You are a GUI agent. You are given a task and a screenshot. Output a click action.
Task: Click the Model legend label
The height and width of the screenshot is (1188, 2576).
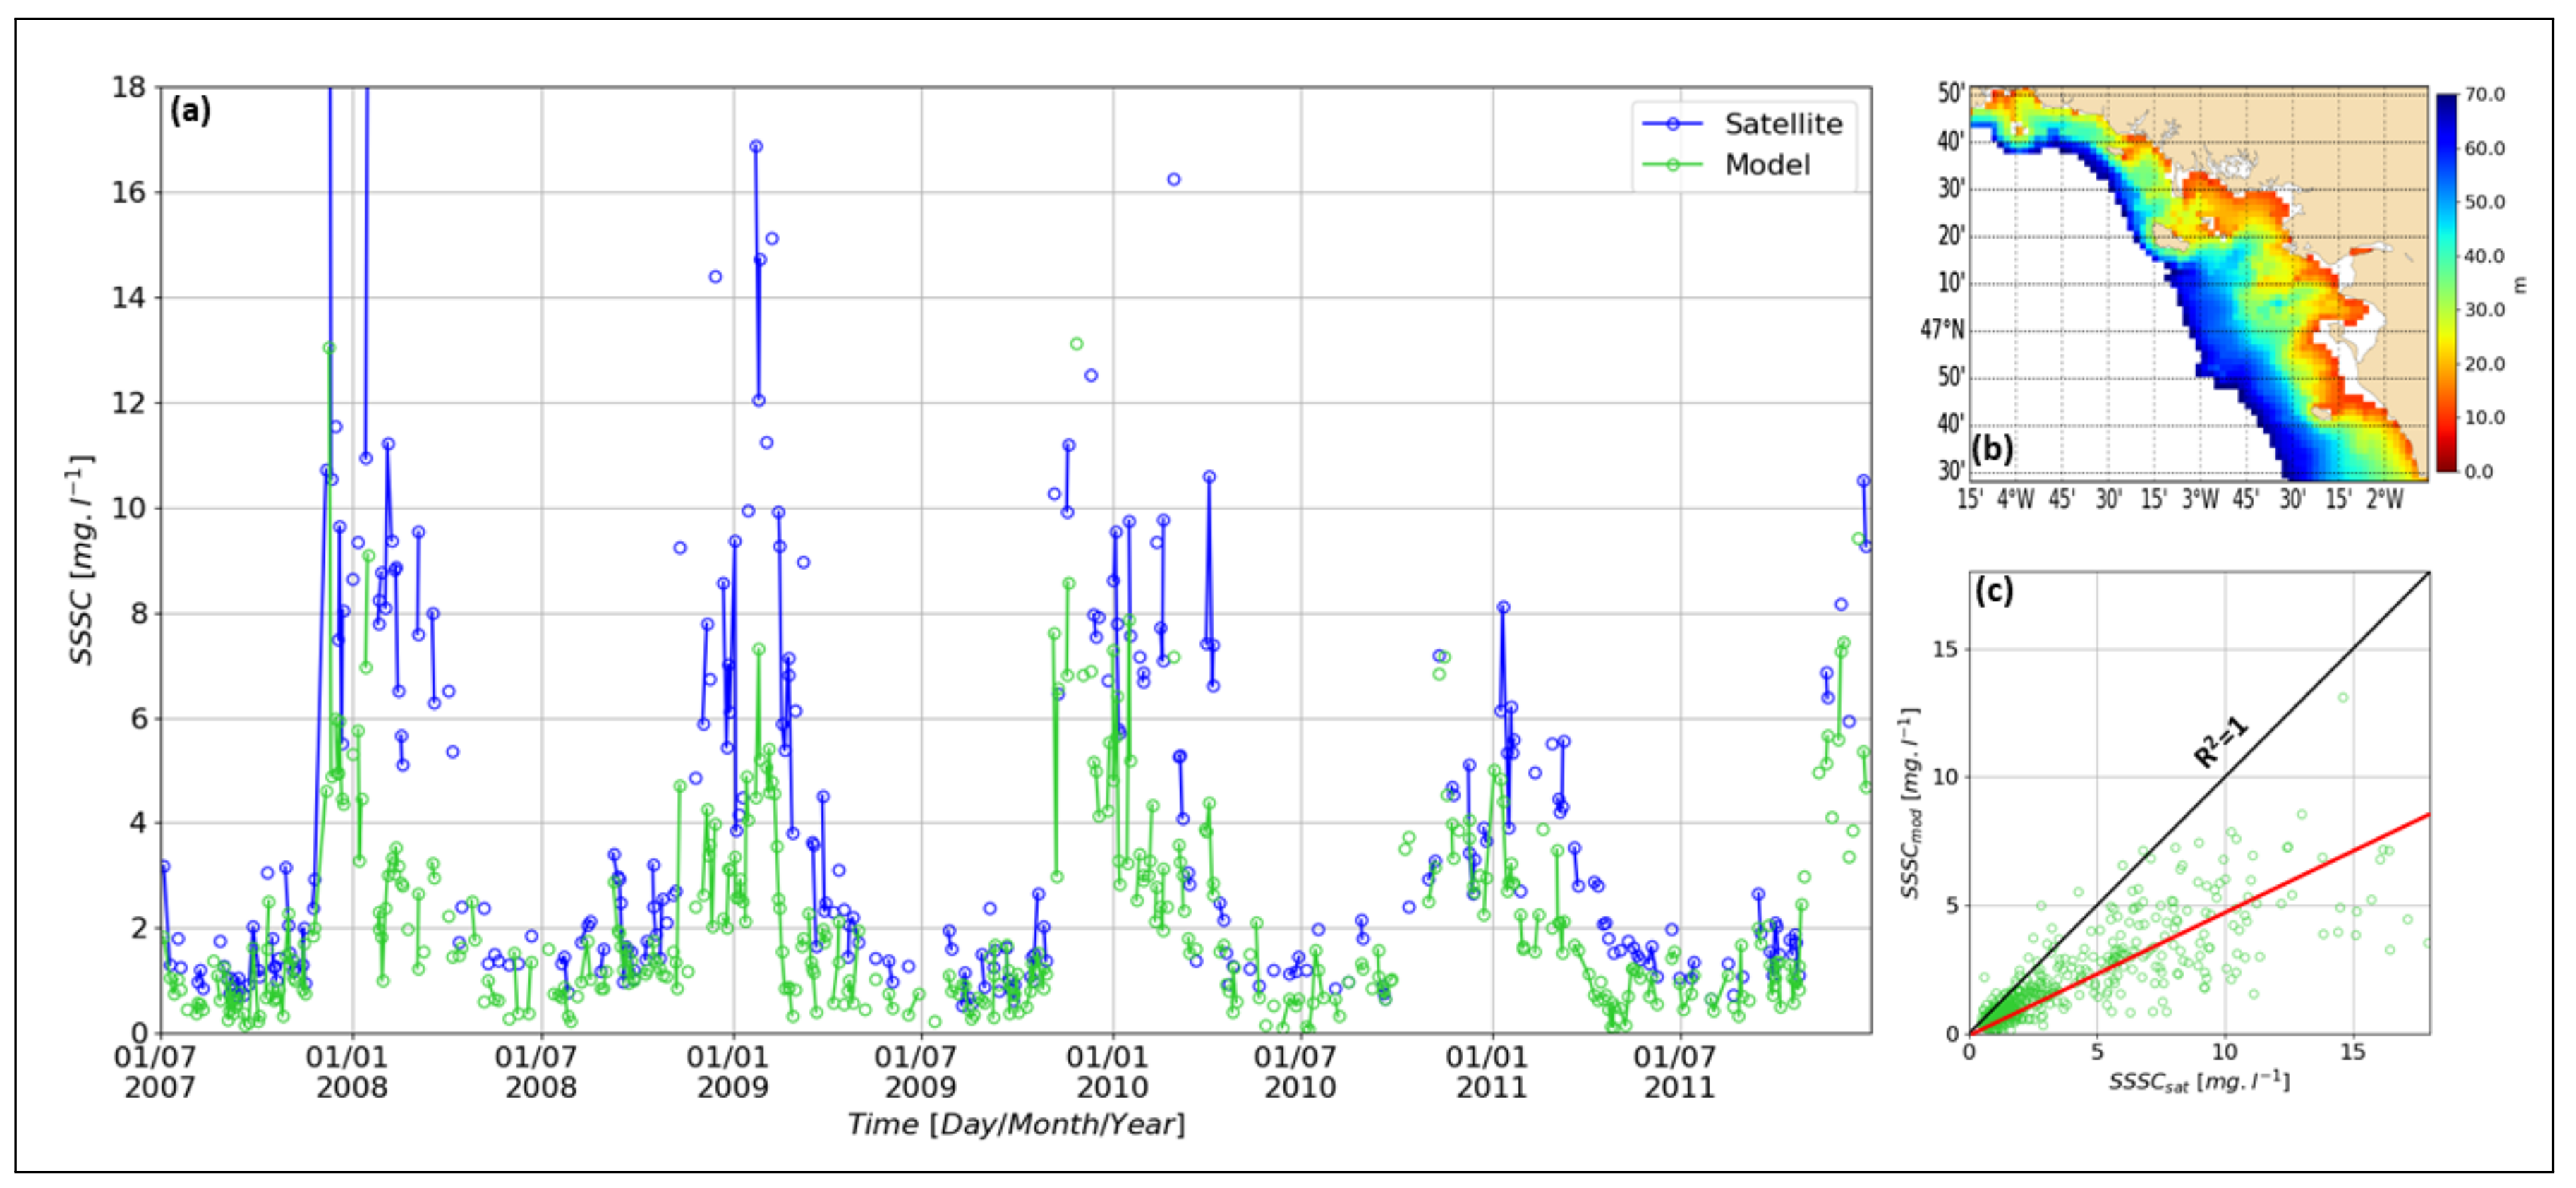click(1767, 165)
